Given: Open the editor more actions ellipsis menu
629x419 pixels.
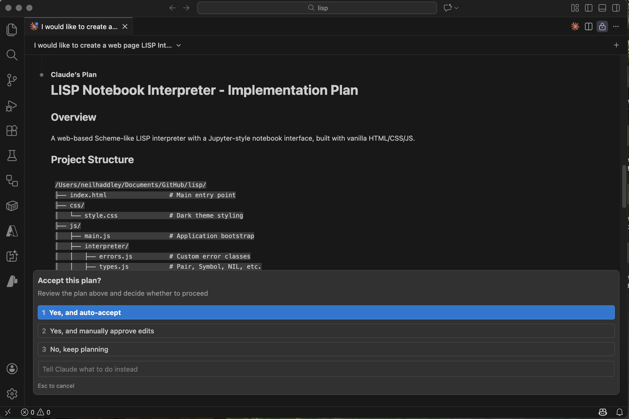Looking at the screenshot, I should point(616,26).
